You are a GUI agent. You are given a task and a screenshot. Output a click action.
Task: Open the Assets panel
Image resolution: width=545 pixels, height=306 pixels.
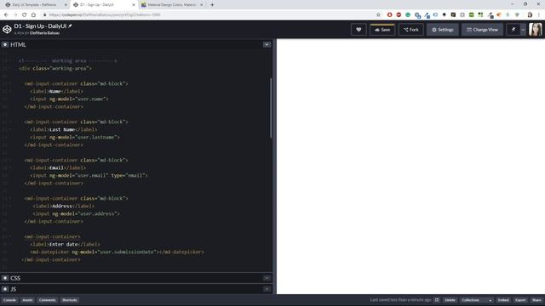coord(27,300)
